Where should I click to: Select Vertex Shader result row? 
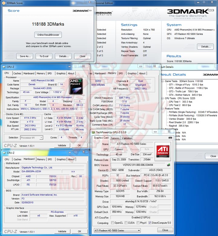pos(182,119)
